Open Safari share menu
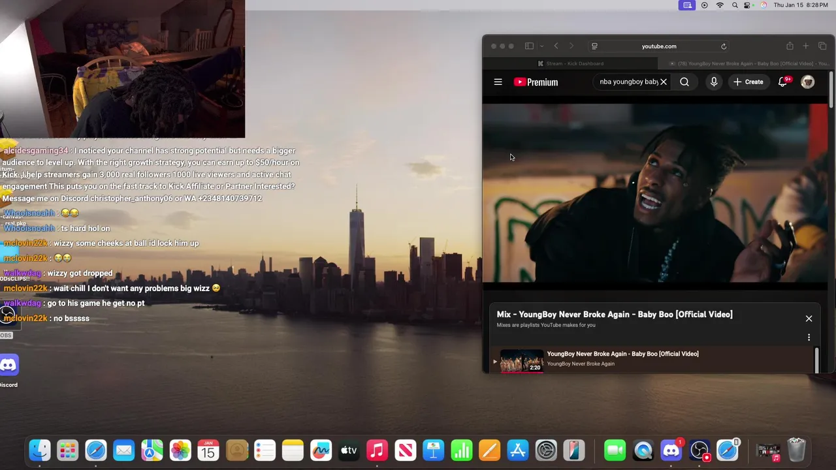Screen dimensions: 836x470 [x=790, y=46]
